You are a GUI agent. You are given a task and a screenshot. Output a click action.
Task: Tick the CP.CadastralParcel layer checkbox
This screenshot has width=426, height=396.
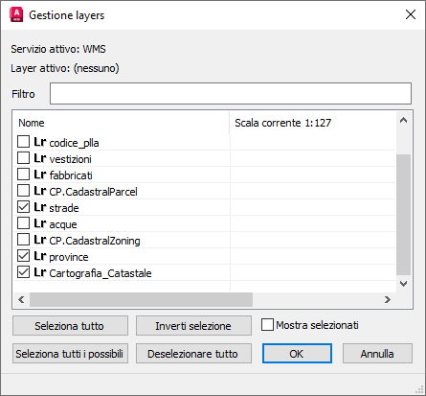[x=23, y=190]
